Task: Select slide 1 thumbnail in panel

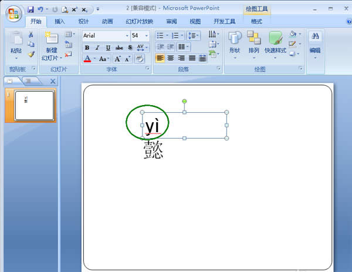Action: [33, 105]
